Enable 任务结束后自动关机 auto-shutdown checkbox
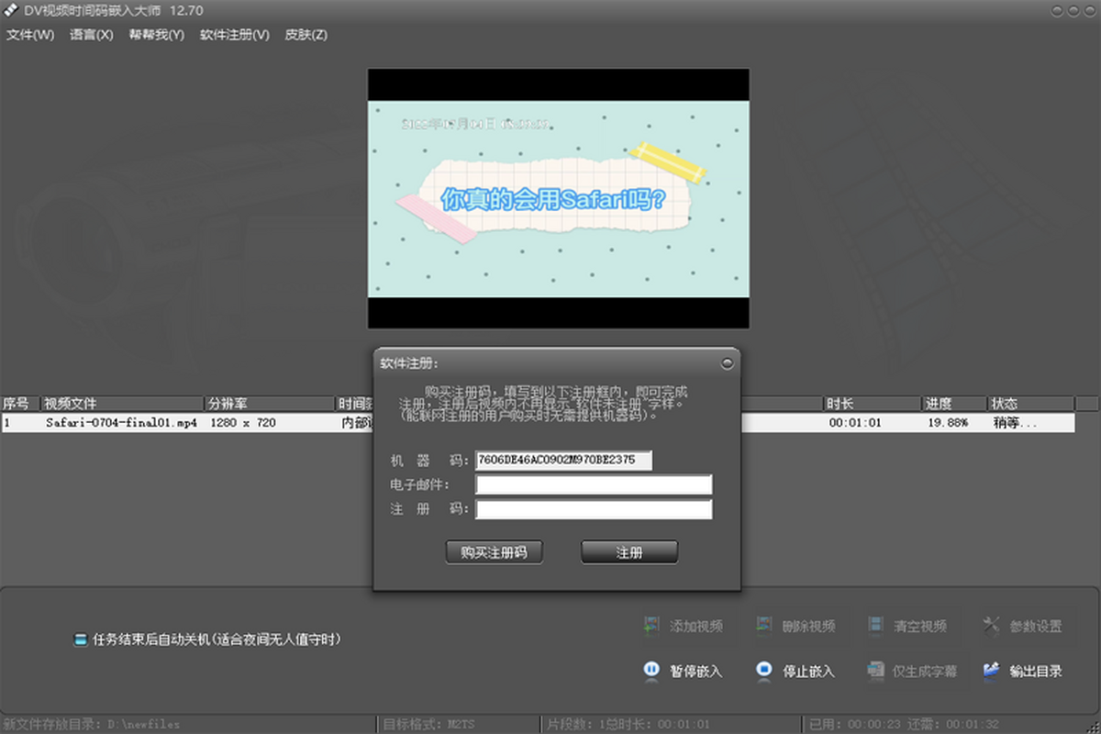The image size is (1101, 734). [81, 639]
